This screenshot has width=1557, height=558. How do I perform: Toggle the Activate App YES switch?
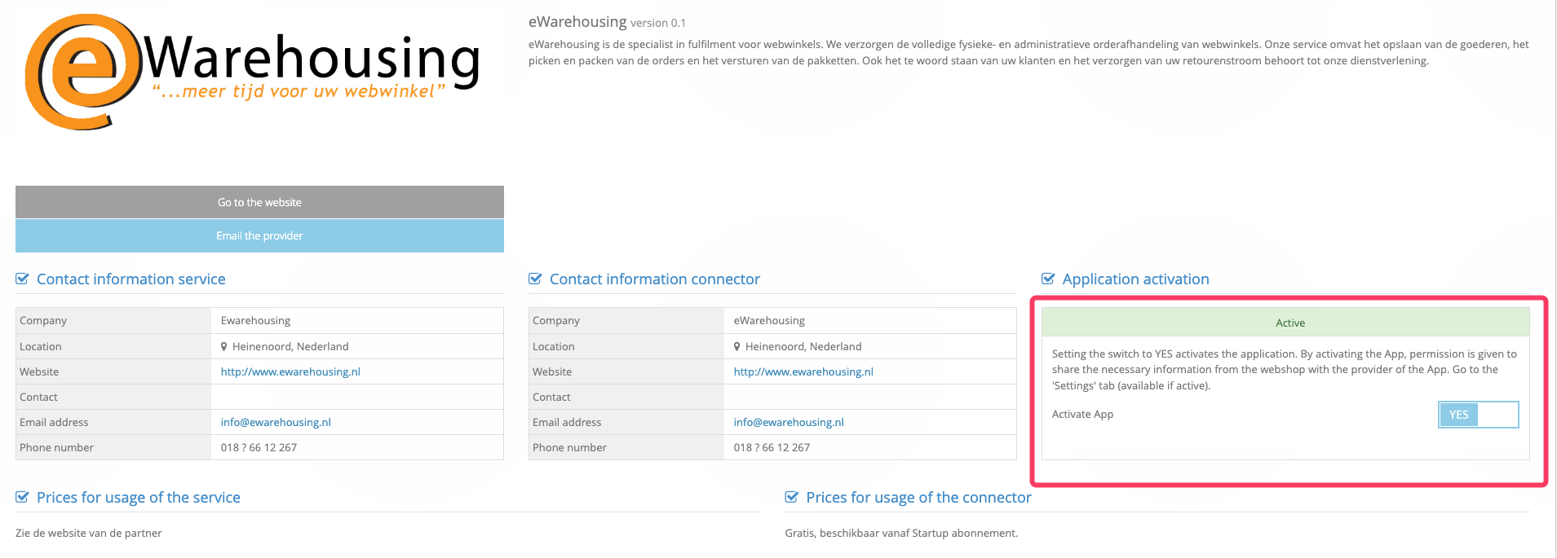[1478, 415]
